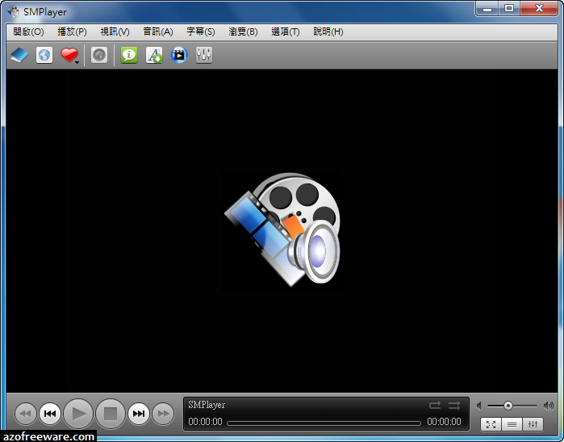
Task: Click the seek bar in the display panel
Action: click(x=324, y=423)
